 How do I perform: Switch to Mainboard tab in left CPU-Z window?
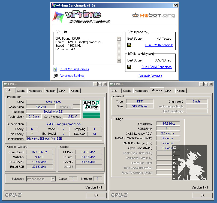click(x=35, y=91)
